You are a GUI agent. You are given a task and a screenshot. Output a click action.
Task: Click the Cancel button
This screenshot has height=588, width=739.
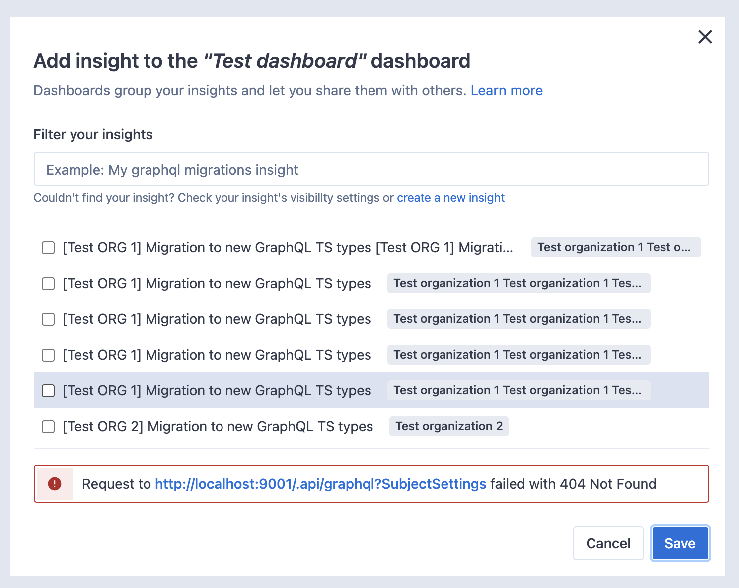click(x=608, y=543)
